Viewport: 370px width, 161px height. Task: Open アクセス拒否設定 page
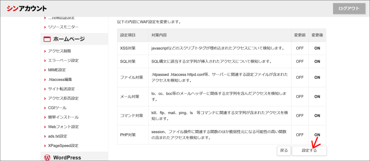[x=63, y=98]
